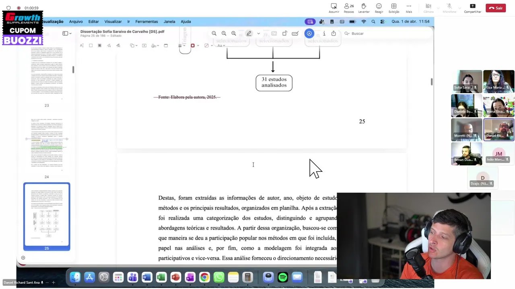Toggle the Câmera on or off
This screenshot has width=515, height=289.
[428, 8]
